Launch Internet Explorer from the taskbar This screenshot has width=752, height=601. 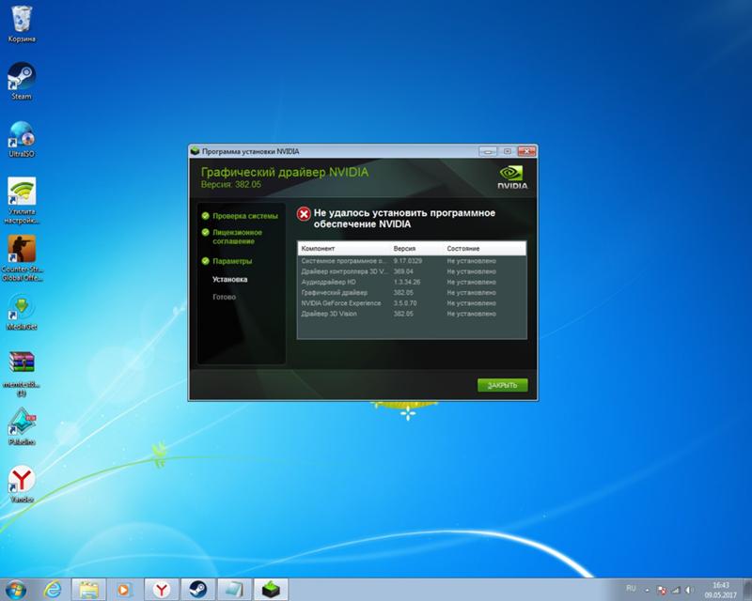pos(53,590)
